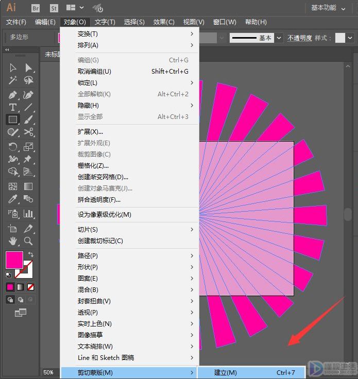Image resolution: width=358 pixels, height=379 pixels.
Task: Click the 不透明度 opacity link
Action: [299, 38]
